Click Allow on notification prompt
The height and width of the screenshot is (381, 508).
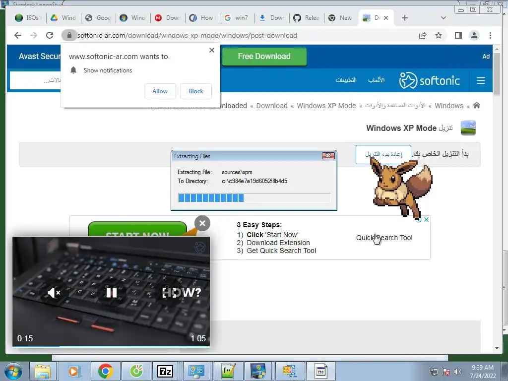(160, 91)
